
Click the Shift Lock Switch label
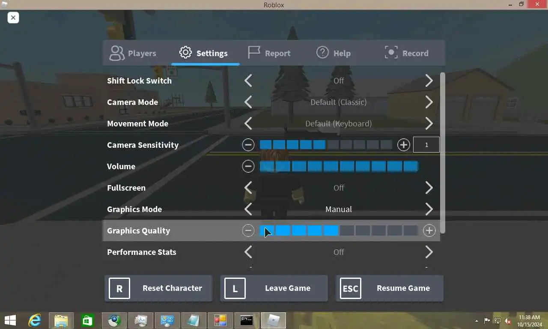click(139, 81)
